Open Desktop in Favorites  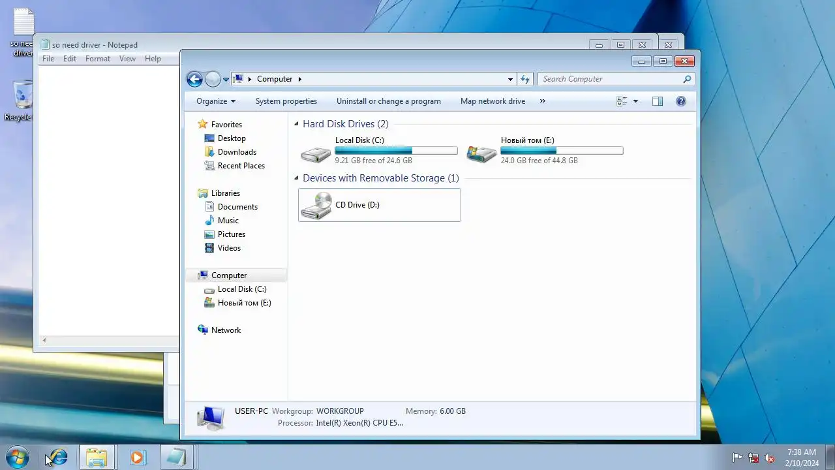[x=232, y=138]
